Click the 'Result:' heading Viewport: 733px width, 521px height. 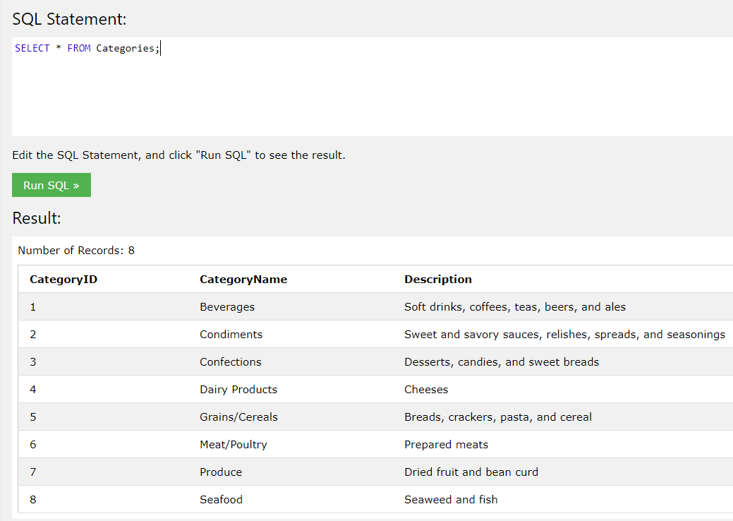37,218
